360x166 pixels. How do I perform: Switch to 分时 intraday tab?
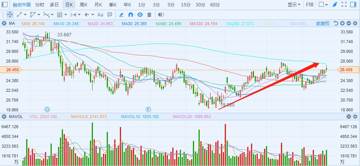[39, 5]
